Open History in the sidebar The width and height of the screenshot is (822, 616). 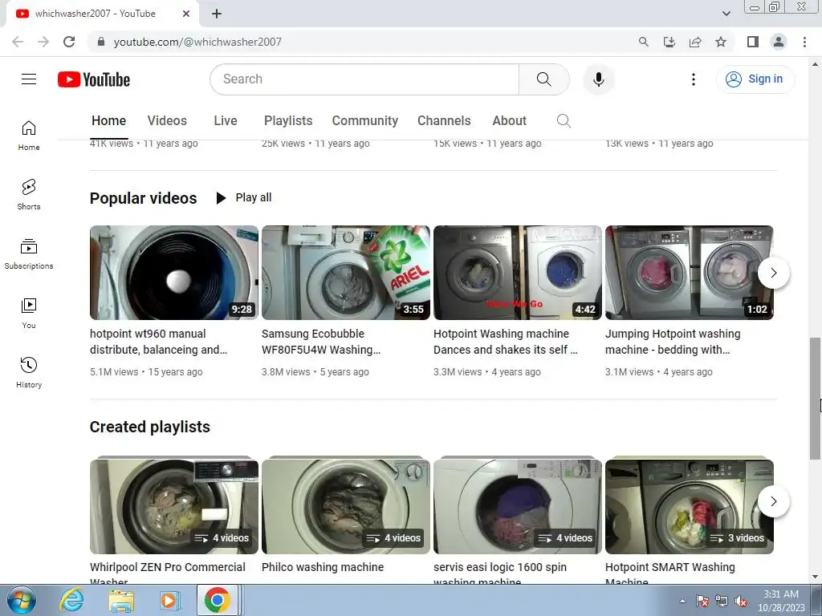29,373
